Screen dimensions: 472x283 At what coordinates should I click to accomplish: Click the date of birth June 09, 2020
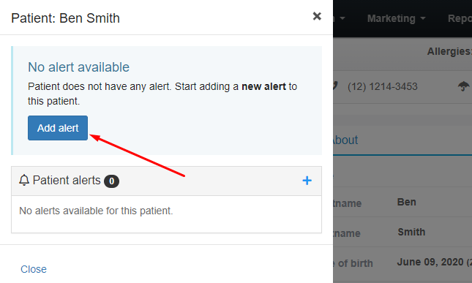click(430, 262)
